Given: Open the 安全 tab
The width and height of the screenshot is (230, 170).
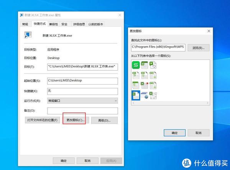Looking at the screenshot, I should pyautogui.click(x=64, y=24).
